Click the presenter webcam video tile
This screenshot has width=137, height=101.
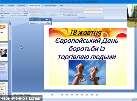(x=132, y=16)
